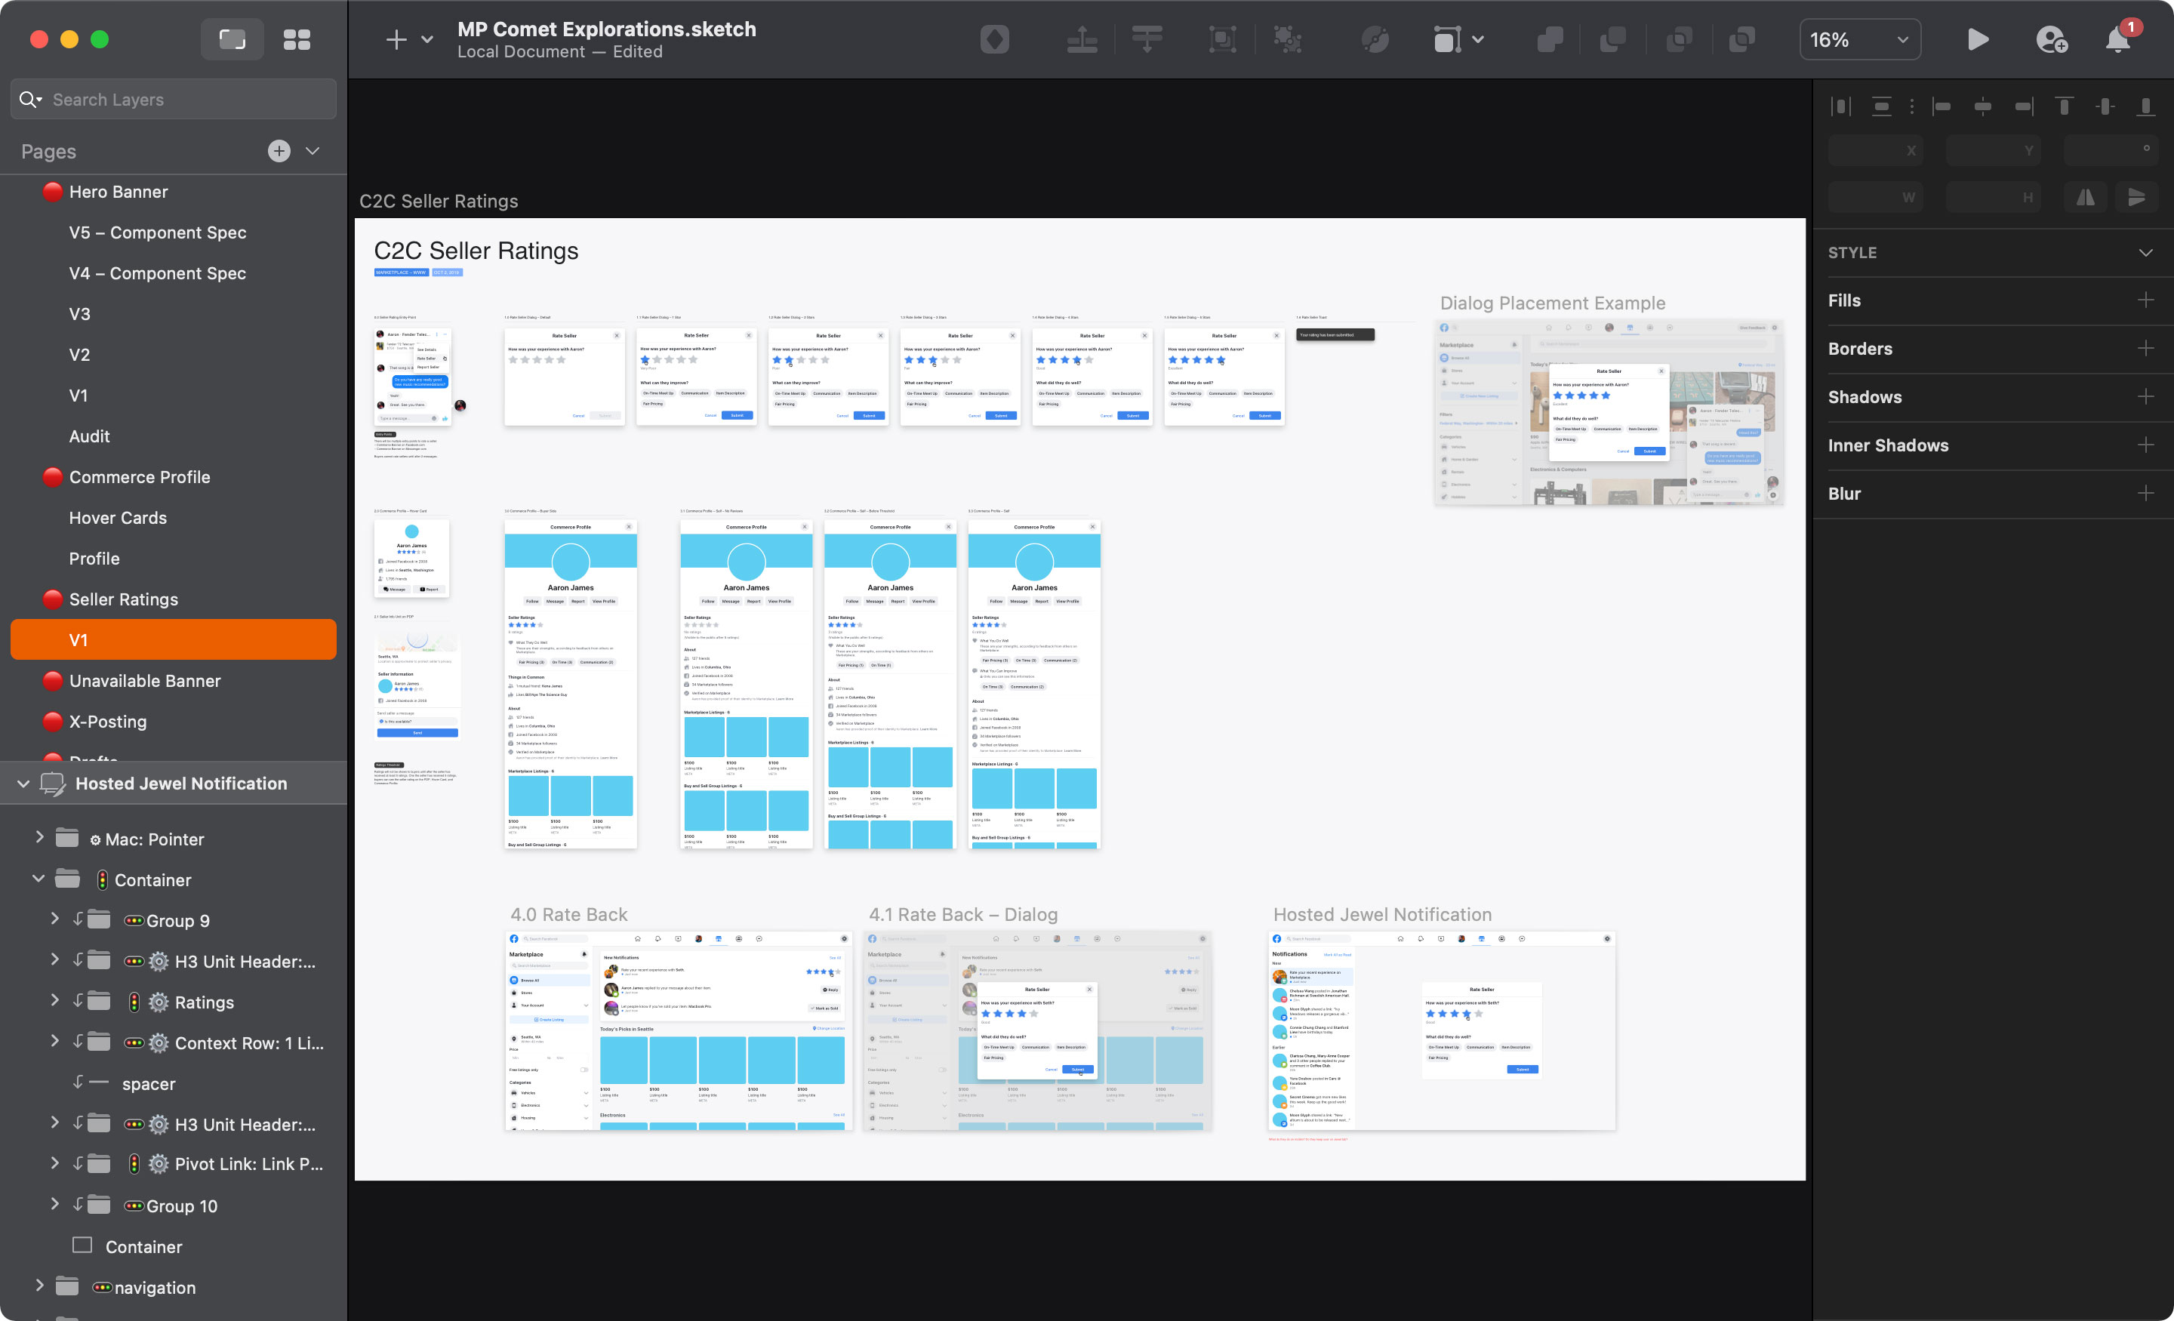Add a new Fill style
Image resolution: width=2174 pixels, height=1321 pixels.
[2146, 301]
